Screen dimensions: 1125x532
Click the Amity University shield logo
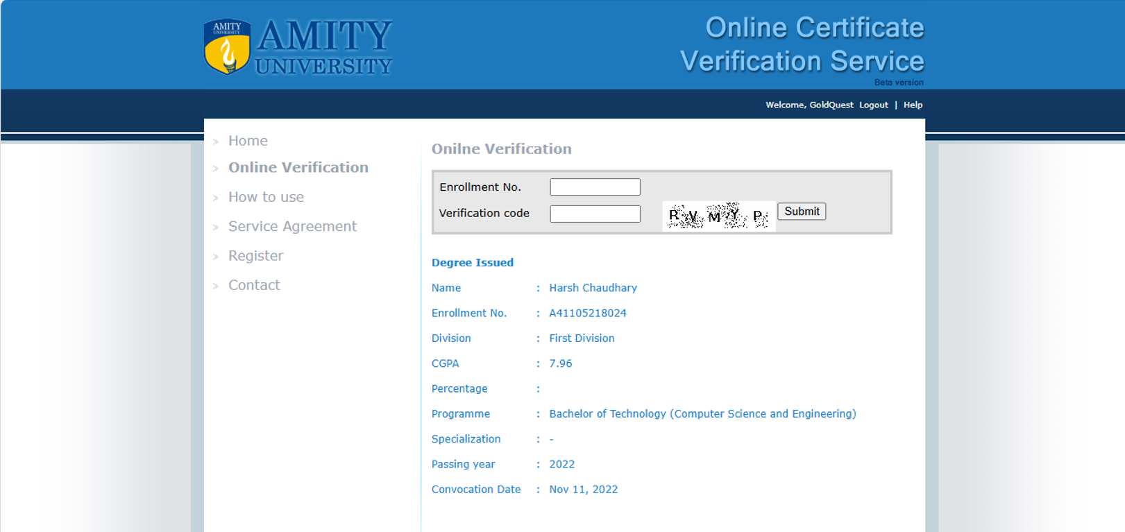pos(227,46)
